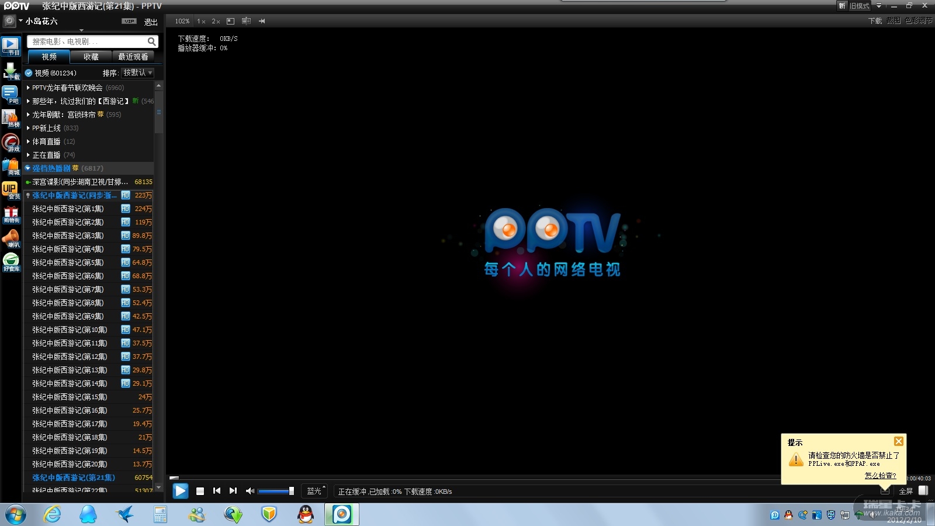Click 退出 to log out
The image size is (935, 526).
pos(151,22)
